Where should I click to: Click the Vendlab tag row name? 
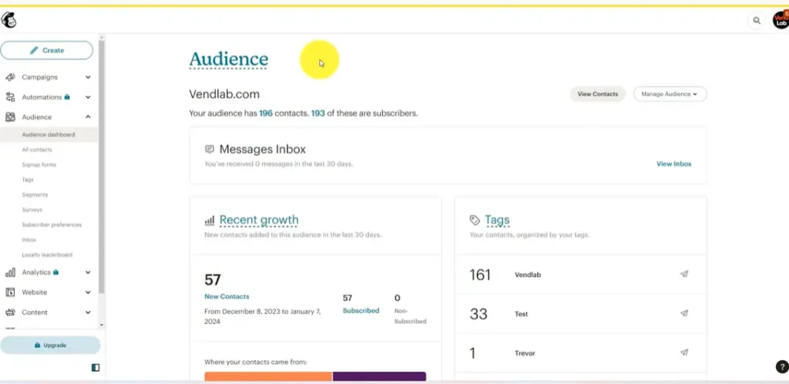[x=528, y=275]
